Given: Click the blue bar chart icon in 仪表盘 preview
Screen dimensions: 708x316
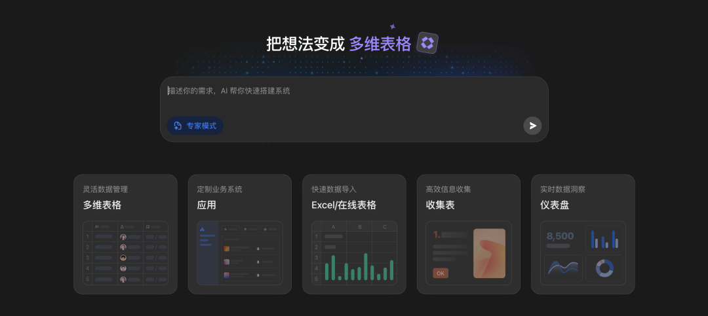Looking at the screenshot, I should tap(604, 238).
